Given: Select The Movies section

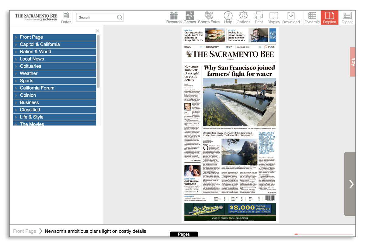Looking at the screenshot, I should (54, 124).
